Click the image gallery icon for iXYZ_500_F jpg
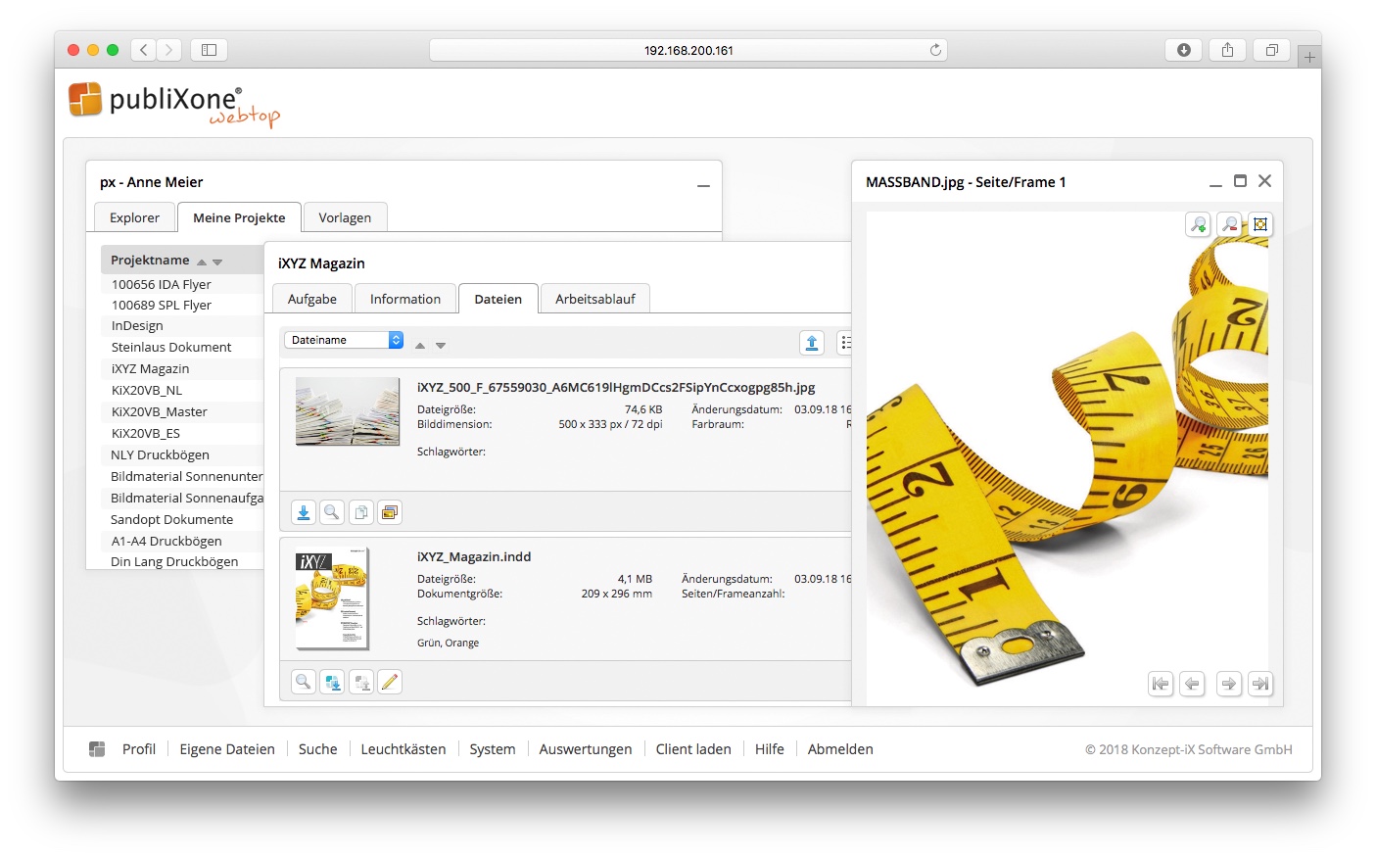 point(390,512)
